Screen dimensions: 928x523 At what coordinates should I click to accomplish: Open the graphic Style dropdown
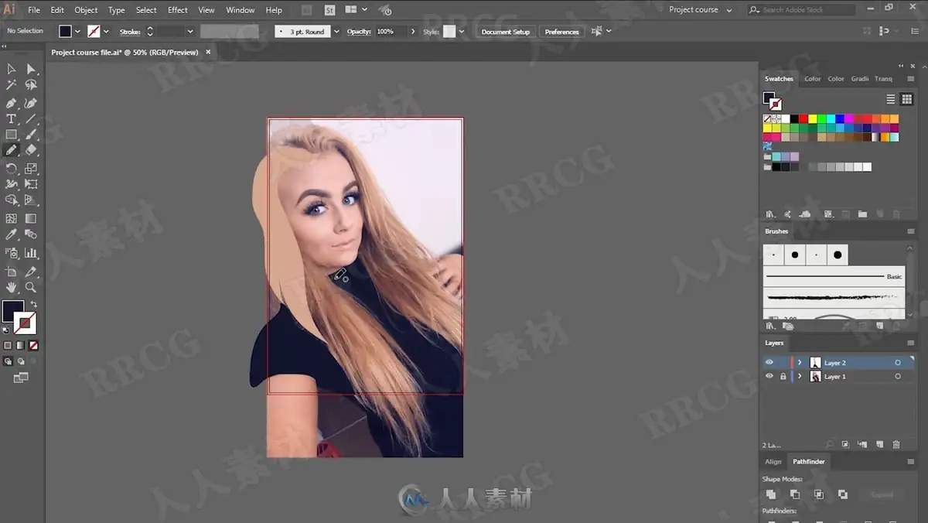[462, 32]
